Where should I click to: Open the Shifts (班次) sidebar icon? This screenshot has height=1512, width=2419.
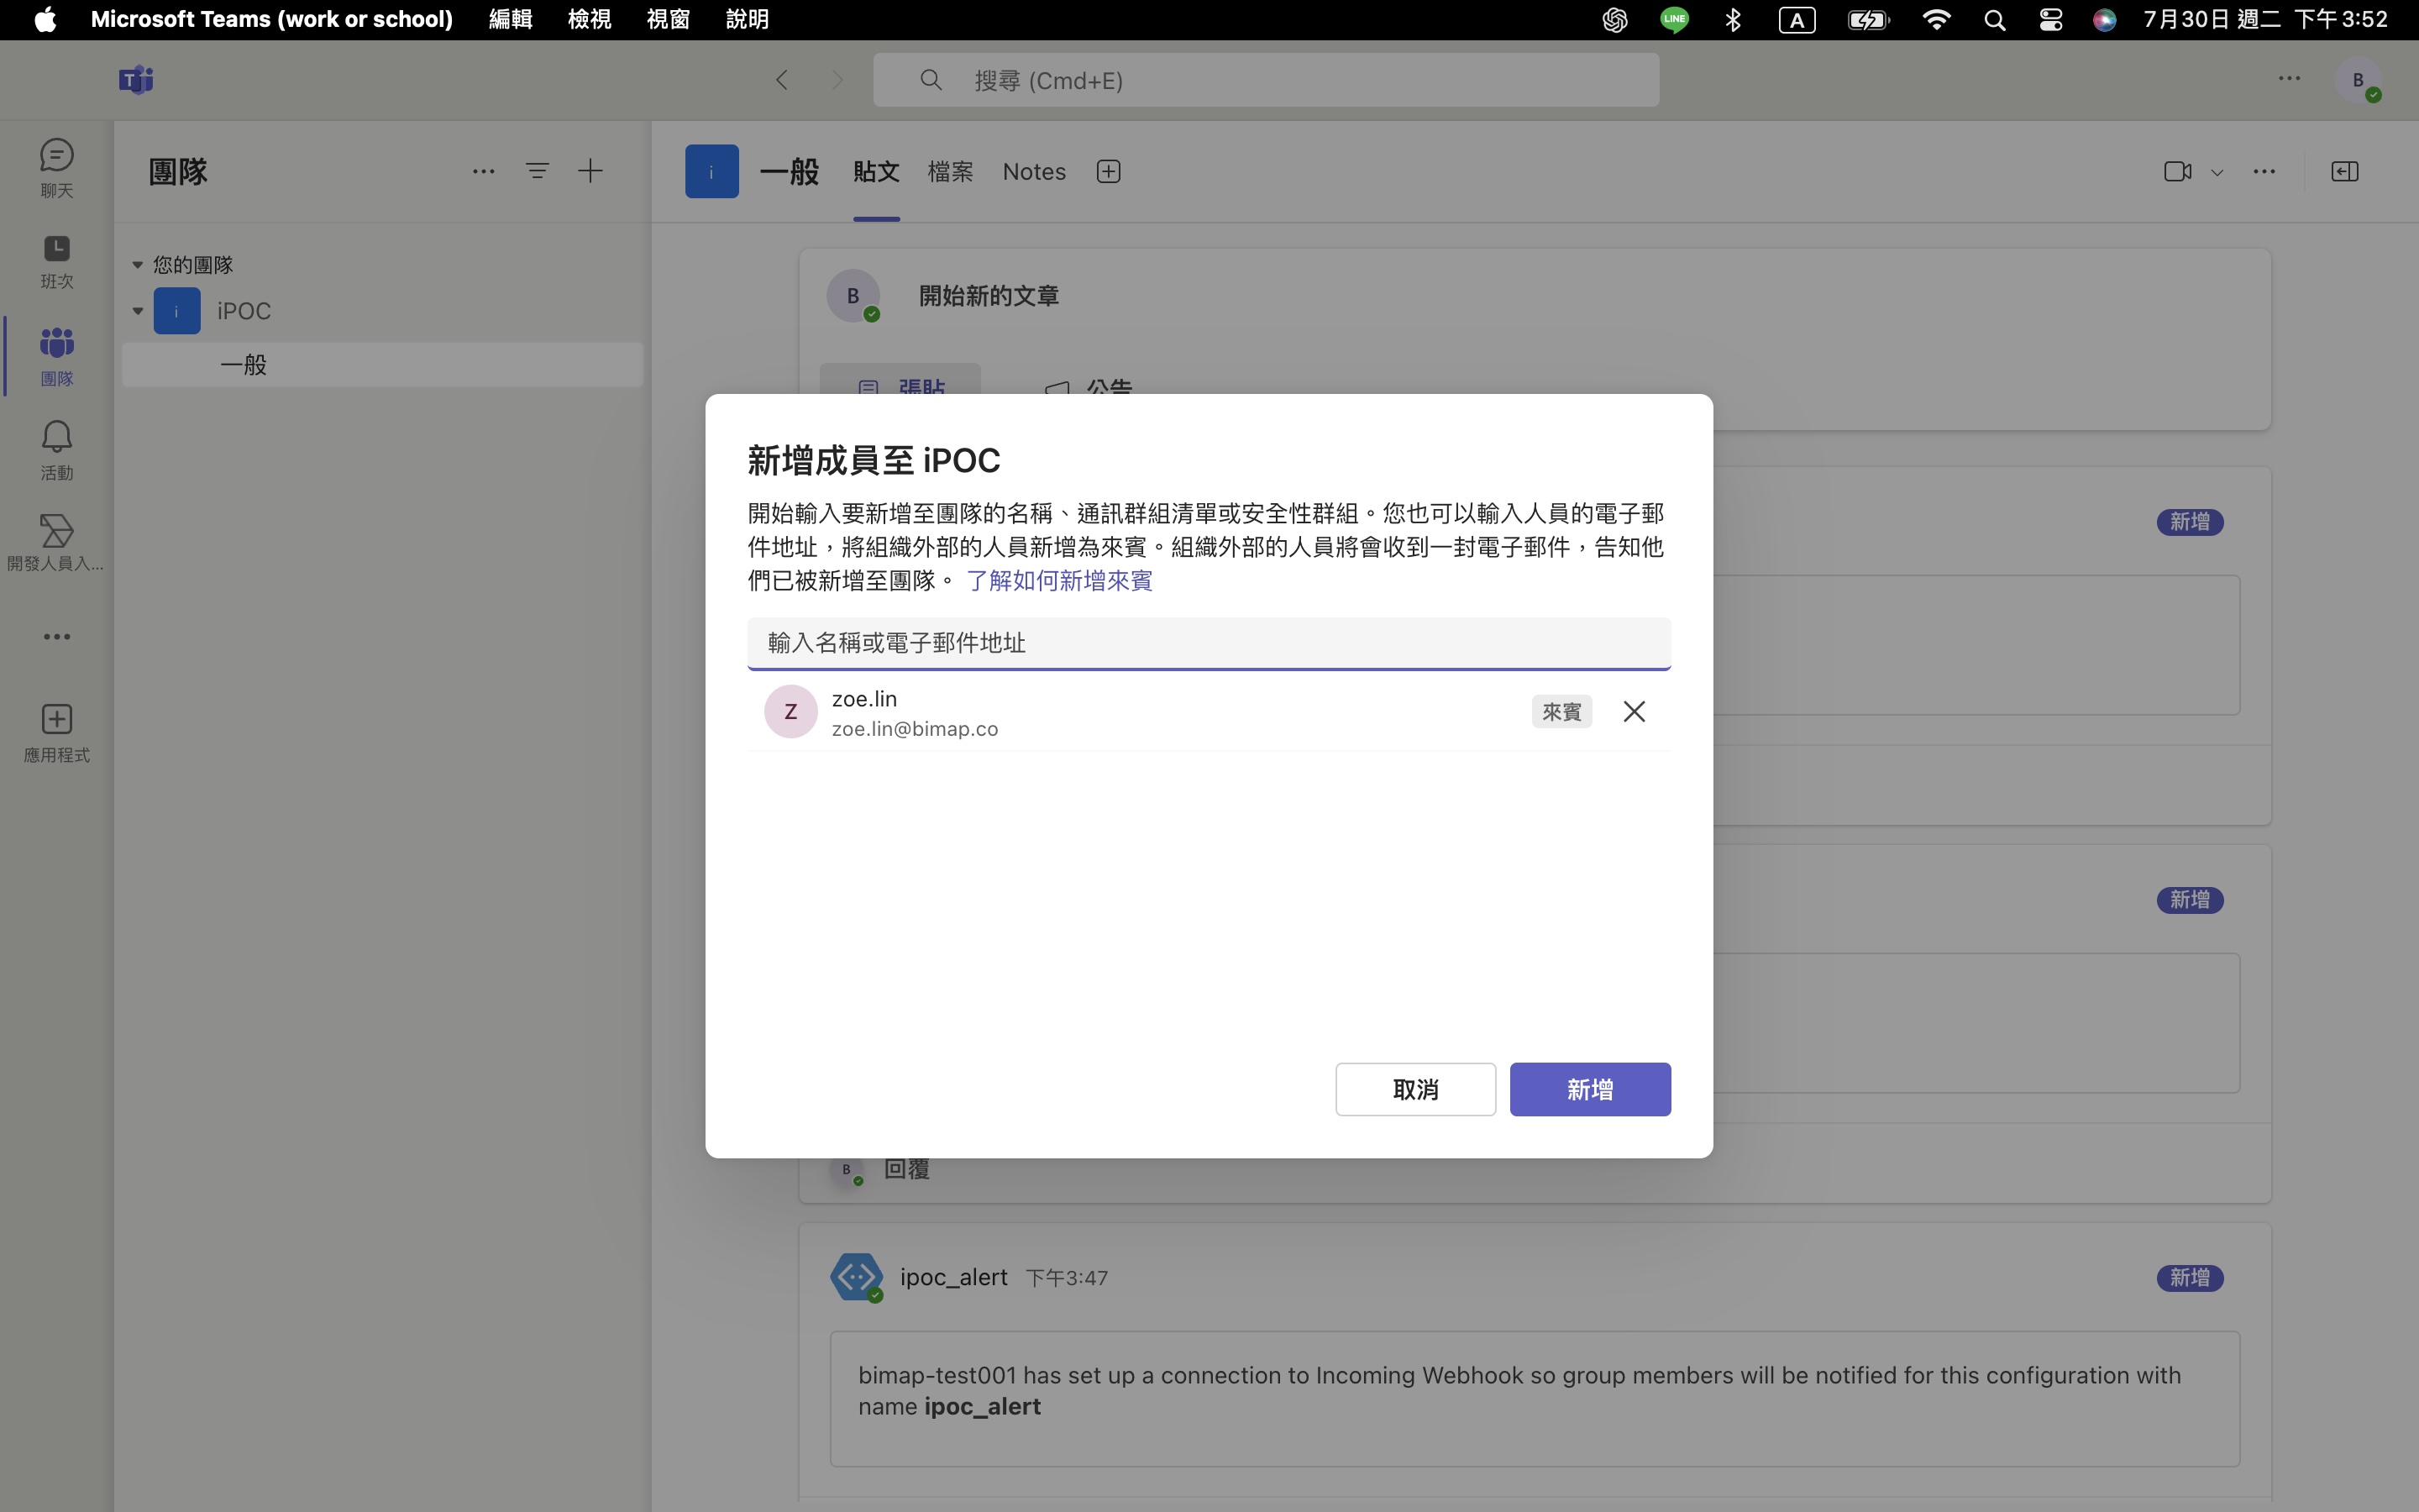point(56,262)
